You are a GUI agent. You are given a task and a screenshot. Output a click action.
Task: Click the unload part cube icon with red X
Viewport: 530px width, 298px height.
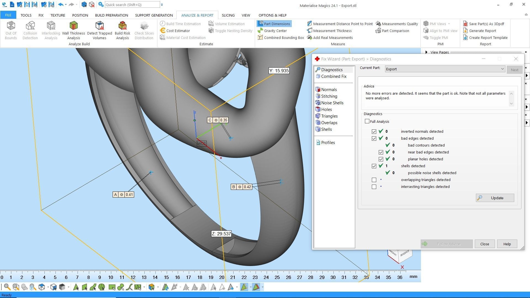pos(92,5)
